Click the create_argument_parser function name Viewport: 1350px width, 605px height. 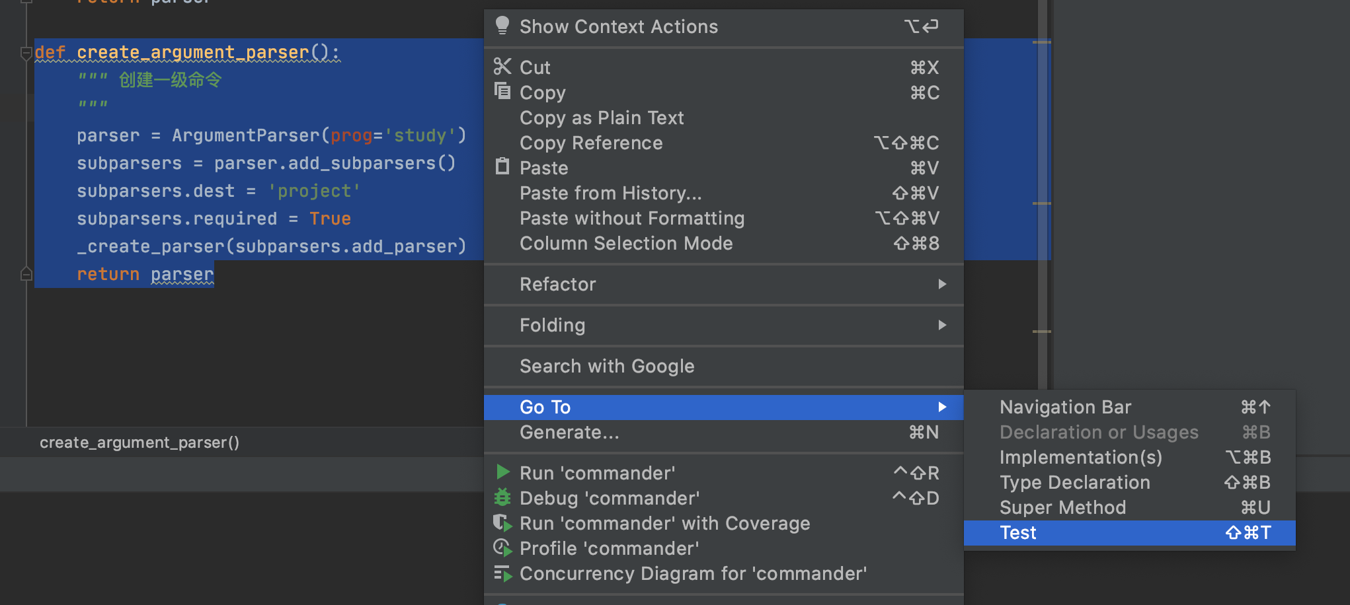point(193,52)
